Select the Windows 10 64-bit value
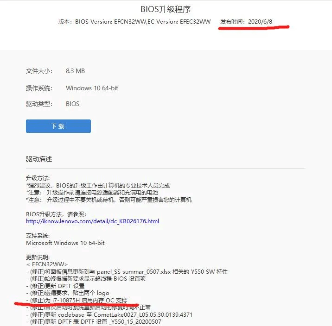The image size is (332, 326). point(92,88)
